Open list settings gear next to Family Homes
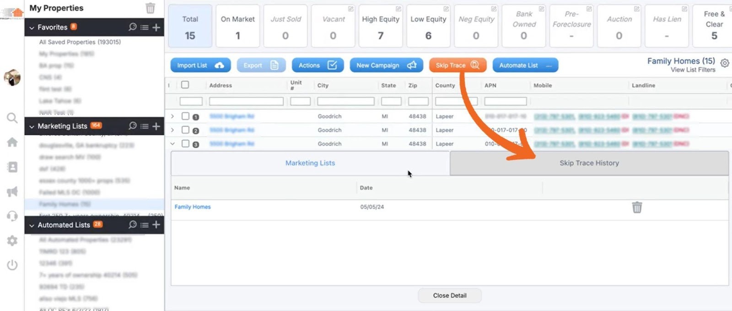 [725, 63]
